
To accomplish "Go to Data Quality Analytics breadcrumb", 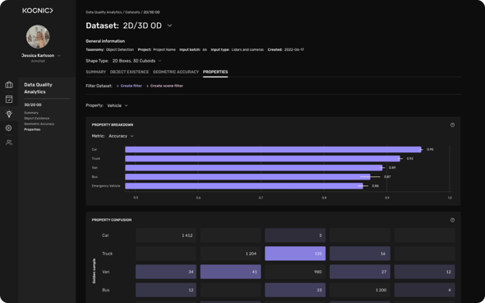I will (x=104, y=12).
